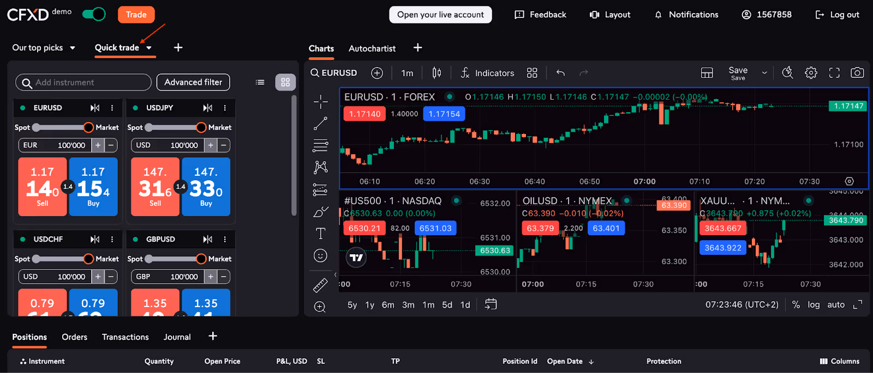Open the emoji icons tool
Viewport: 873px width, 373px height.
321,255
